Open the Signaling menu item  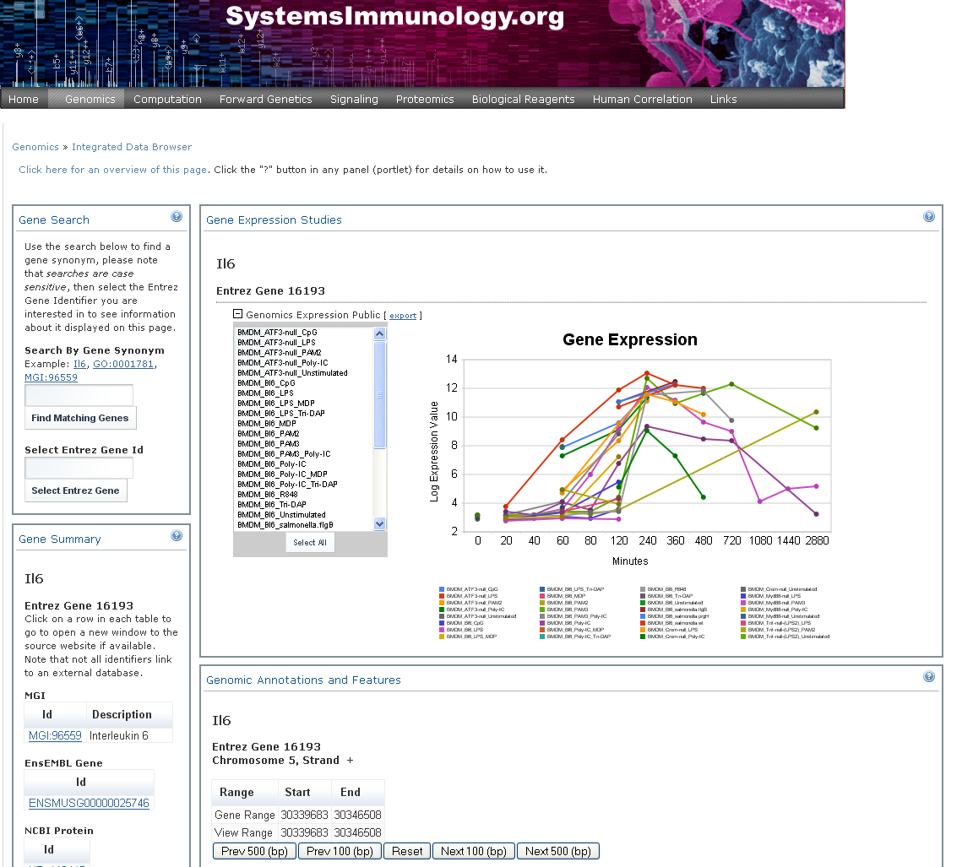tap(354, 100)
